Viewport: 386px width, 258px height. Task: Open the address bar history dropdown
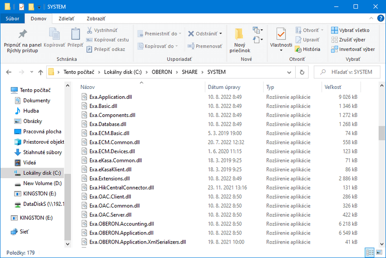pos(289,72)
